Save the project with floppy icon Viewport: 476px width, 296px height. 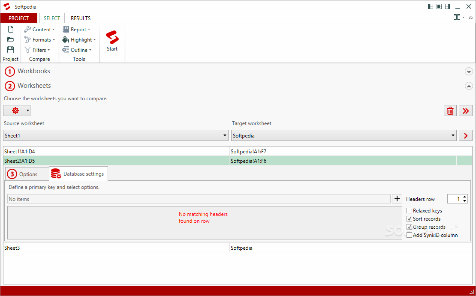tap(11, 50)
